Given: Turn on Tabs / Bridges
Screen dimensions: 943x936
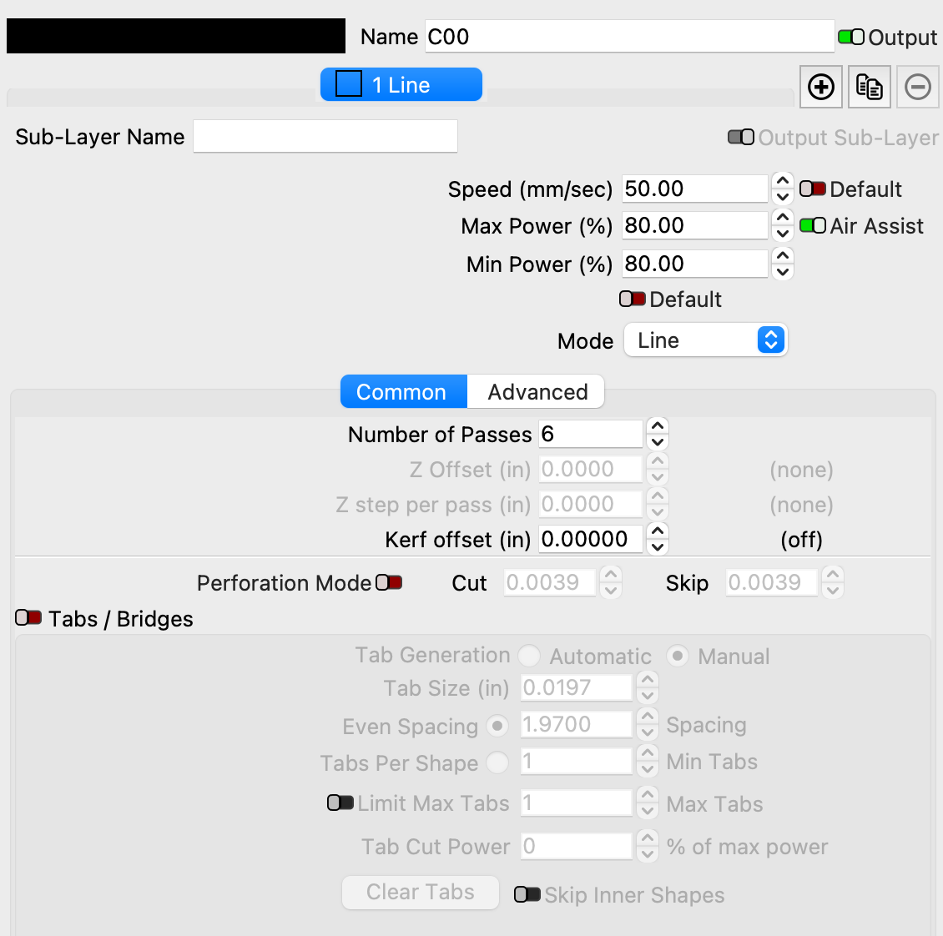Looking at the screenshot, I should (x=28, y=618).
